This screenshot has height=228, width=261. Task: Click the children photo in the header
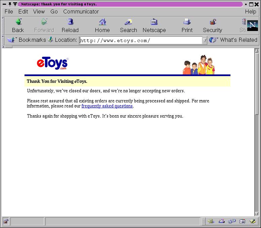point(199,65)
